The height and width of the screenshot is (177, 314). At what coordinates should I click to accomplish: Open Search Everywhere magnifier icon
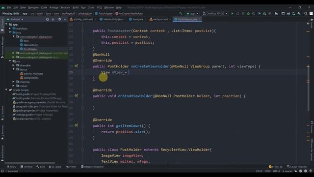click(x=306, y=13)
